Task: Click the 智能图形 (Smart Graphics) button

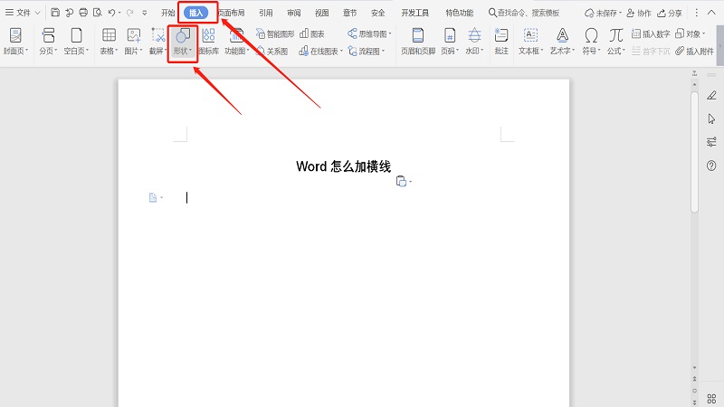Action: tap(275, 33)
